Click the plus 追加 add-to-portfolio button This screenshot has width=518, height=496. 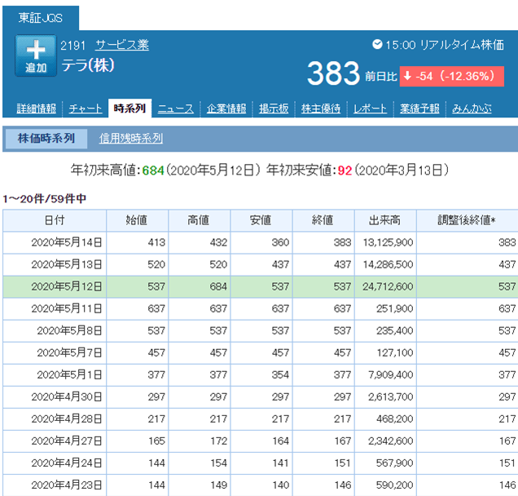tap(36, 55)
